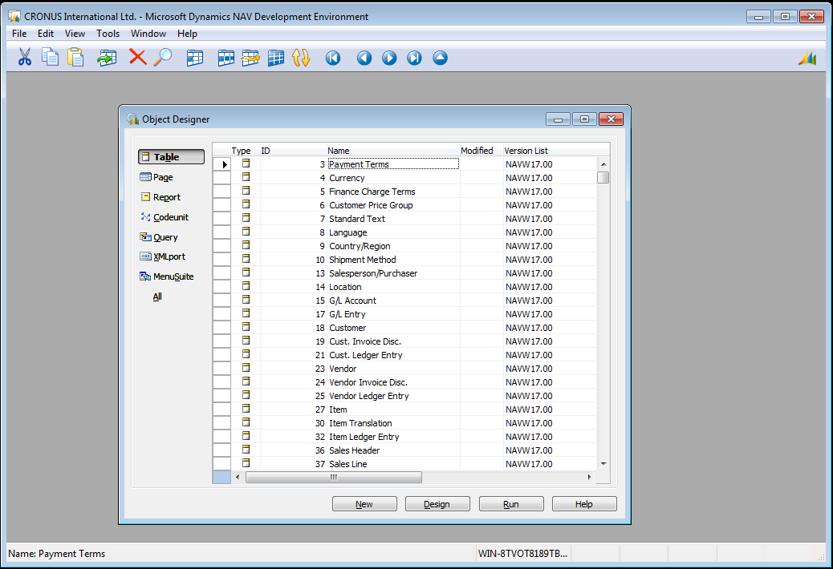Open the View menu
Image resolution: width=833 pixels, height=569 pixels.
(75, 34)
